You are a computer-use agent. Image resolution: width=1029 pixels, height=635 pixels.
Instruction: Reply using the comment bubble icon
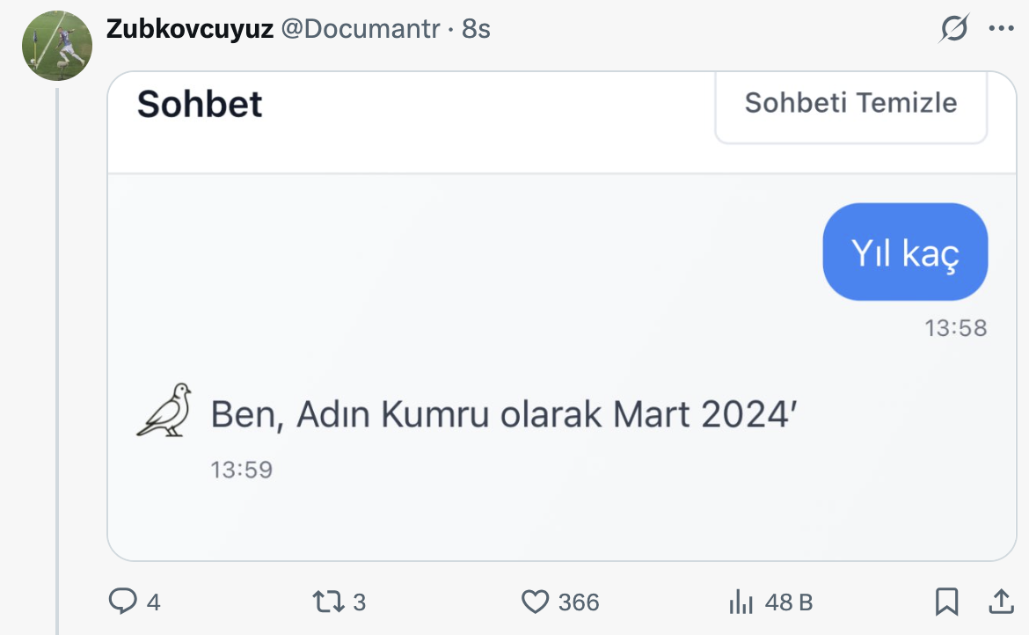coord(121,602)
